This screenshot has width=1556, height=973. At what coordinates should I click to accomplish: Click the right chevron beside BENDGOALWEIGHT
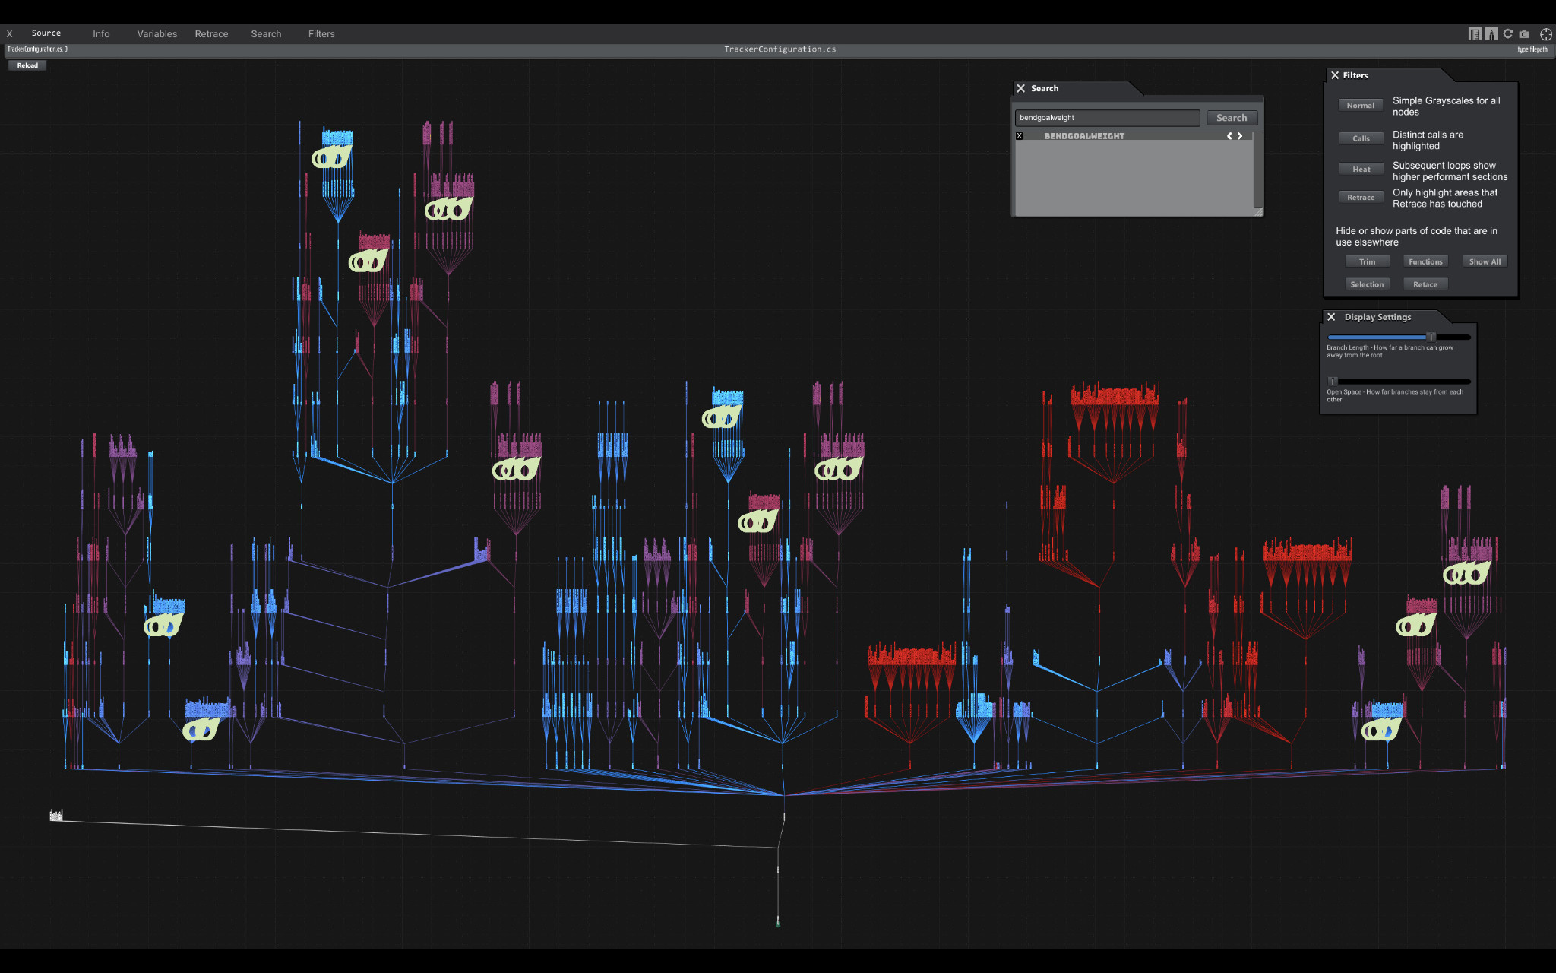(1240, 136)
